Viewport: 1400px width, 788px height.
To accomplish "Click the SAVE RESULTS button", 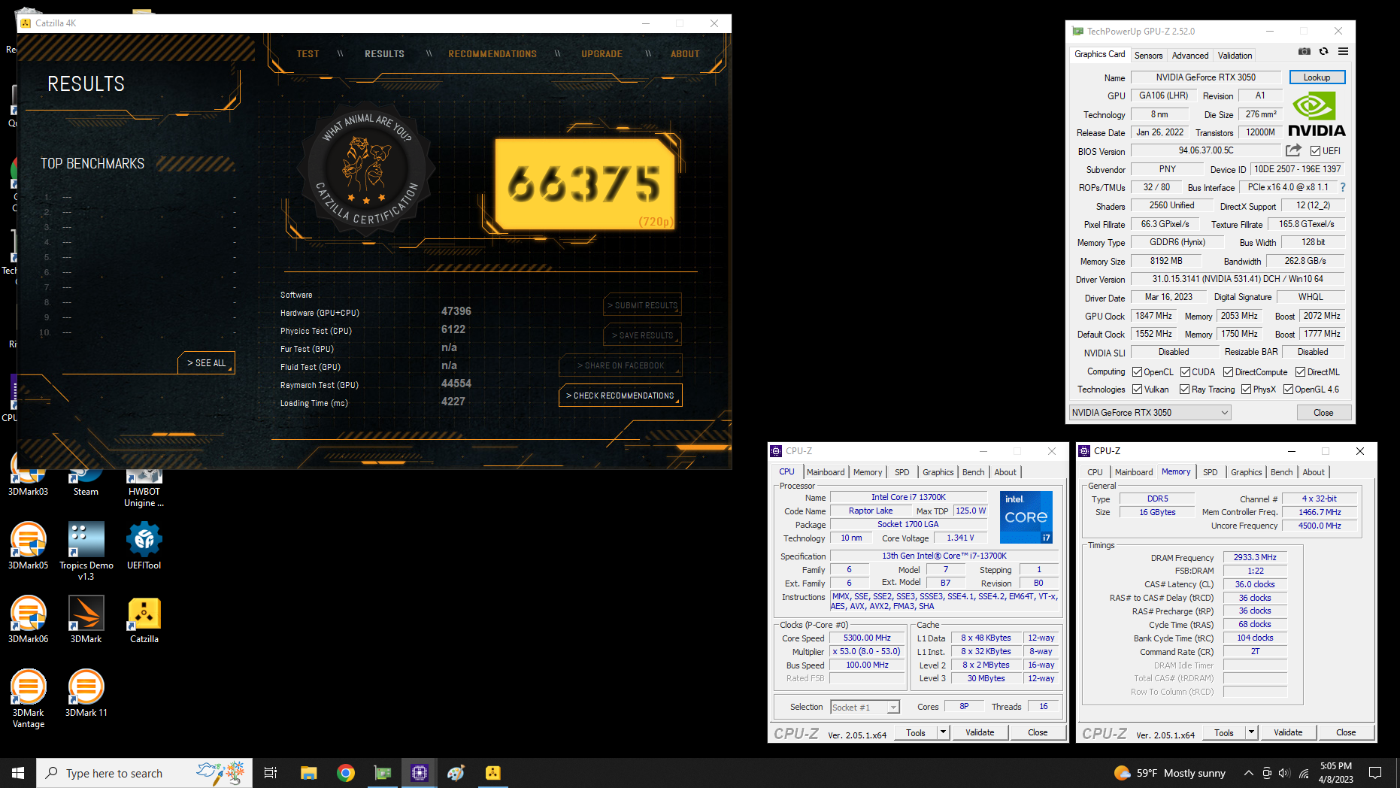I will [643, 335].
